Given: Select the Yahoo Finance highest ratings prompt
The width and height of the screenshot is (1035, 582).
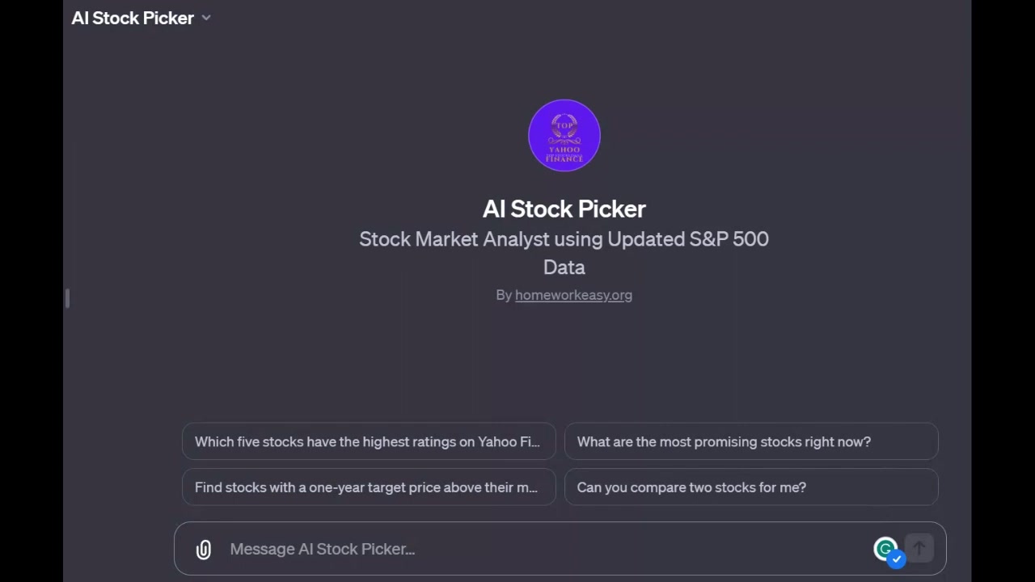Looking at the screenshot, I should [x=369, y=441].
